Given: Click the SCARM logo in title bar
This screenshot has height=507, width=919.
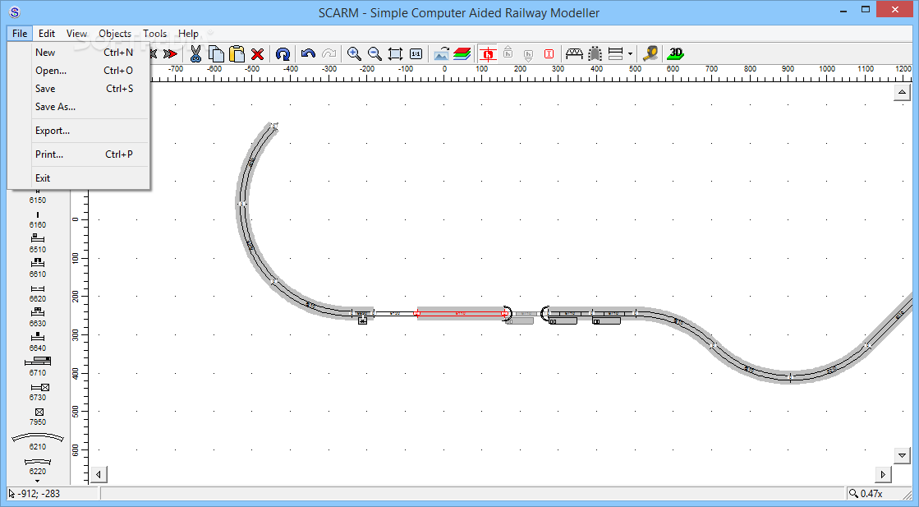Looking at the screenshot, I should click(14, 12).
